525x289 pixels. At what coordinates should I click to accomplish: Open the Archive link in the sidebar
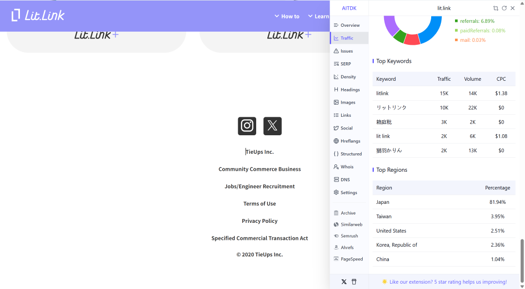click(345, 213)
